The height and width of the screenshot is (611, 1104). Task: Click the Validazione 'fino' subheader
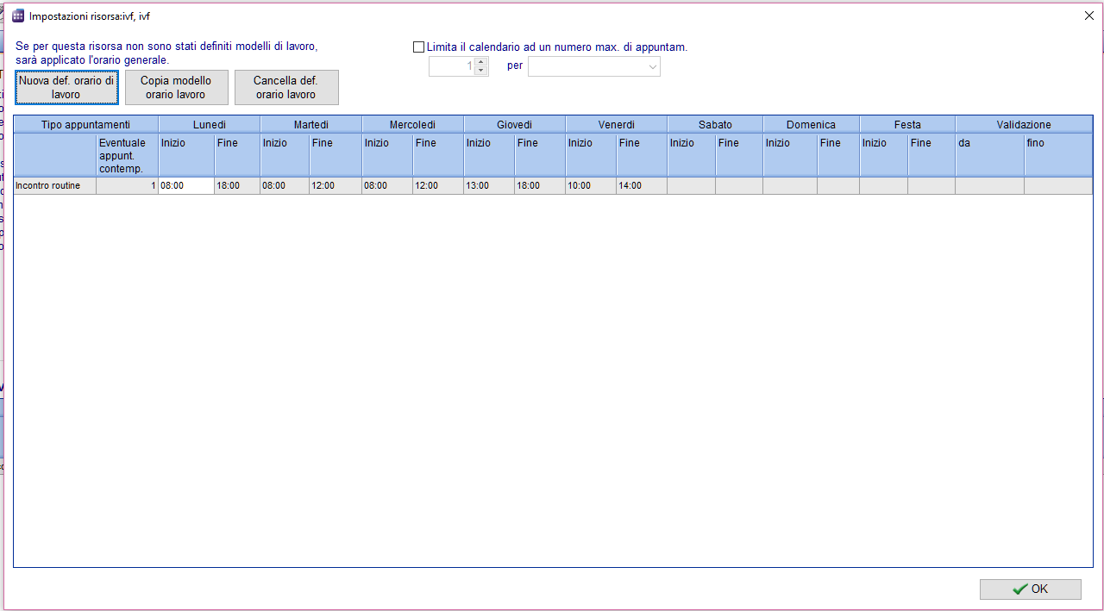point(1058,155)
